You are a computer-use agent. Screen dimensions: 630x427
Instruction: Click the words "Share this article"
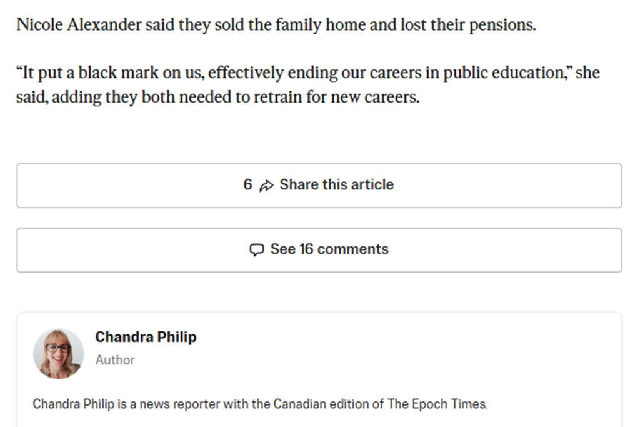tap(337, 184)
